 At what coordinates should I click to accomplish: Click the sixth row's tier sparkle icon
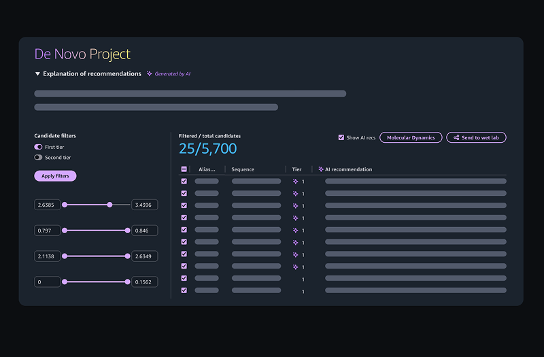295,243
